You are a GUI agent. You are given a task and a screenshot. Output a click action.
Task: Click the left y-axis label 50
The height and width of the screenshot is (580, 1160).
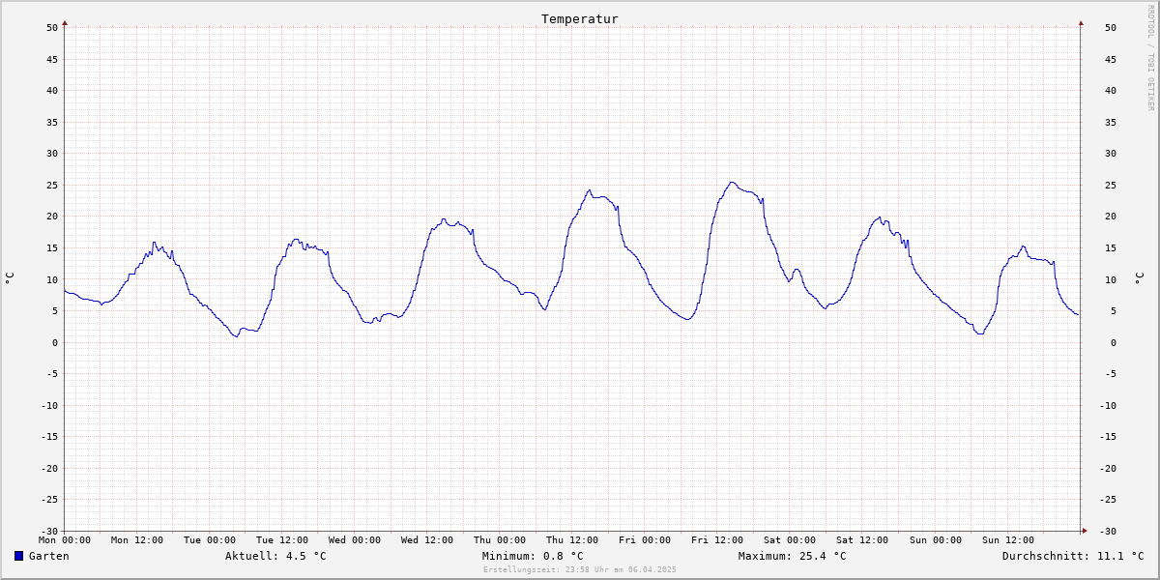click(x=52, y=28)
